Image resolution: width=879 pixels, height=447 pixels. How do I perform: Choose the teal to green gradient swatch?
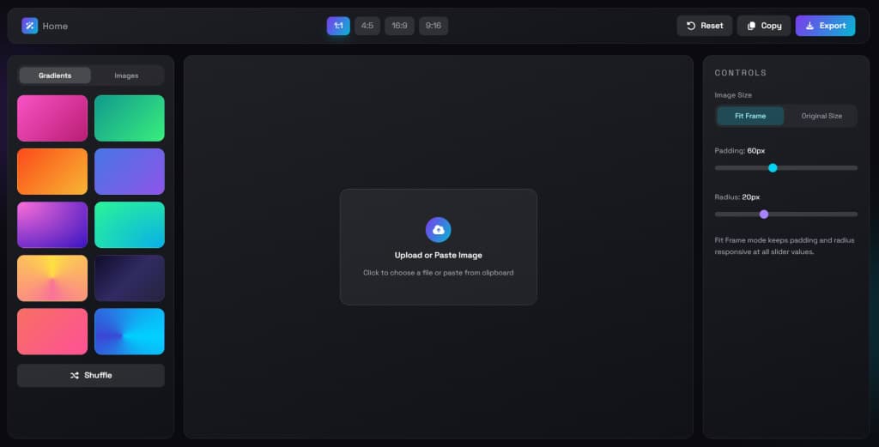[x=130, y=118]
